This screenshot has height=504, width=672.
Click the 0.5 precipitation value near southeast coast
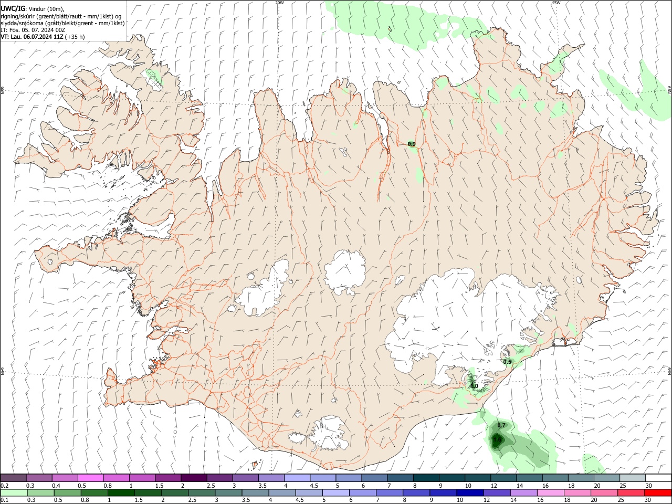(507, 362)
